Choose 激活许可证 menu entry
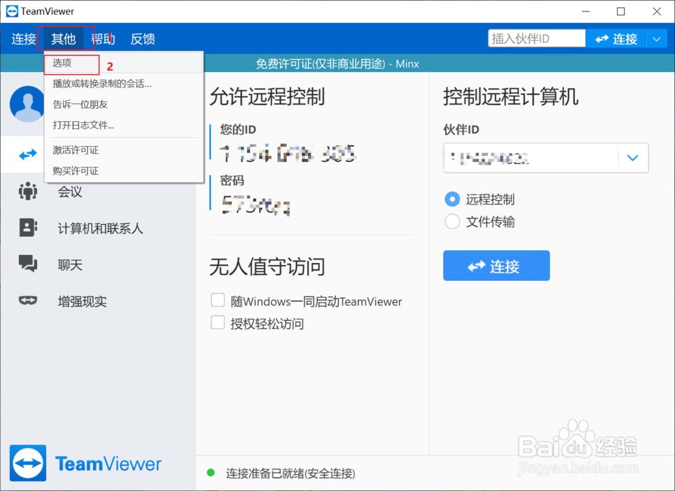This screenshot has width=675, height=491. [x=124, y=150]
